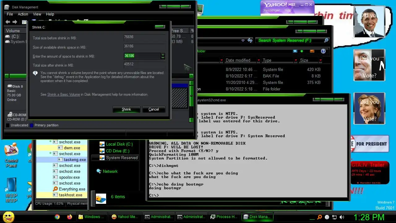Click the Forward arrow in the Disk Management toolbar
Screen dimensions: 396x223
tap(15, 22)
